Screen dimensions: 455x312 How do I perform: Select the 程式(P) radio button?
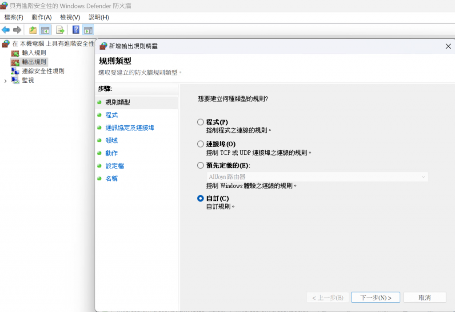[200, 122]
